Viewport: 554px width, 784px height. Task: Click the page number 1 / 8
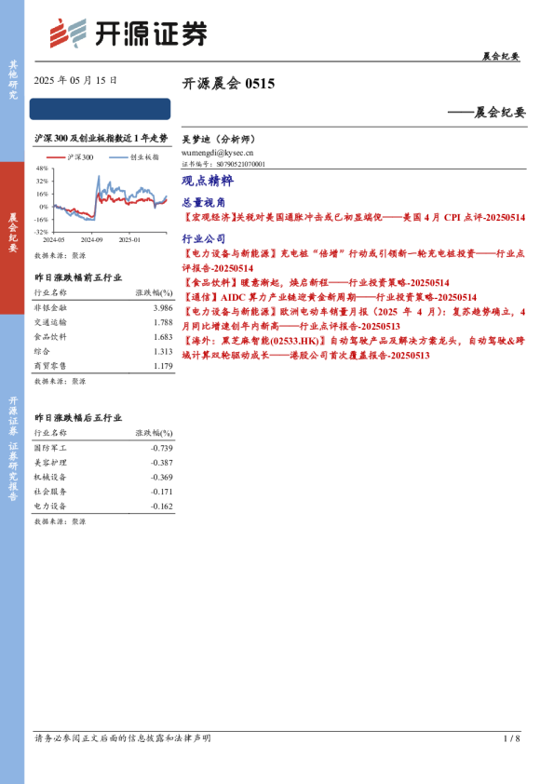[x=512, y=738]
